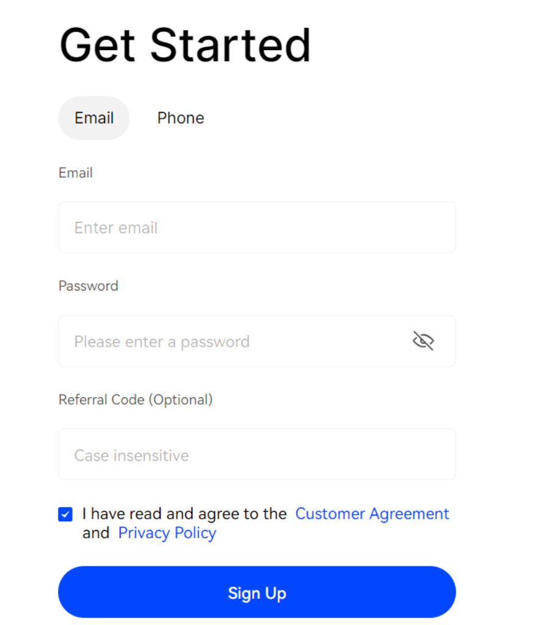Click the "Case insensitive" placeholder text
Viewport: 534px width, 625px height.
coord(131,455)
